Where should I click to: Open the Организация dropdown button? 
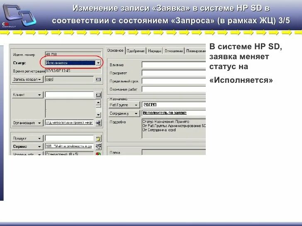pos(27,123)
